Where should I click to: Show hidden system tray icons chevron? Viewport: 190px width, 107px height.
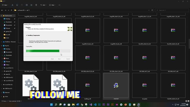click(173, 105)
